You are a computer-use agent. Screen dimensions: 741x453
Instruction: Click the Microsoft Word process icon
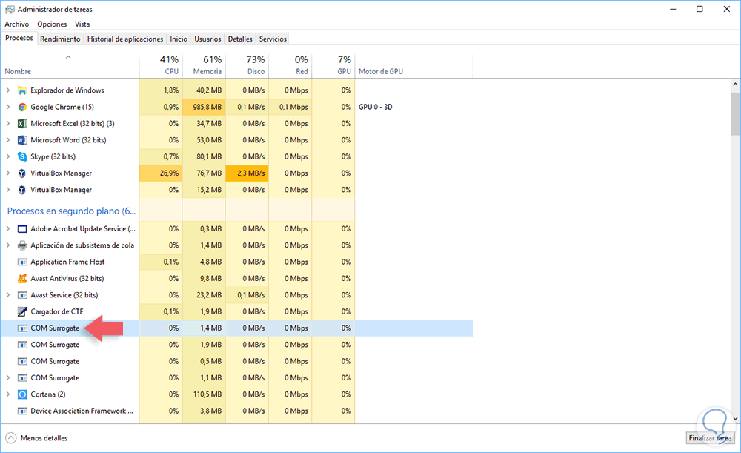point(22,140)
